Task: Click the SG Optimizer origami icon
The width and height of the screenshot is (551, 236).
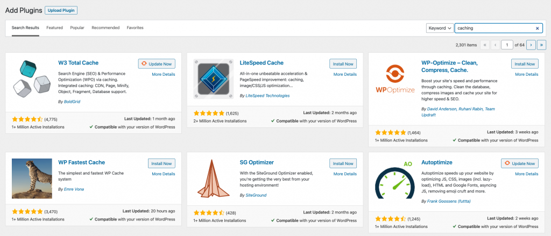Action: pos(214,178)
